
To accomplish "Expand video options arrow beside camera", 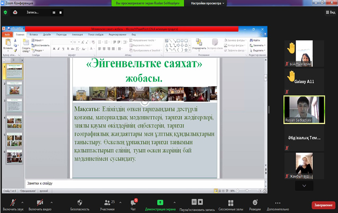I will pyautogui.click(x=52, y=202).
